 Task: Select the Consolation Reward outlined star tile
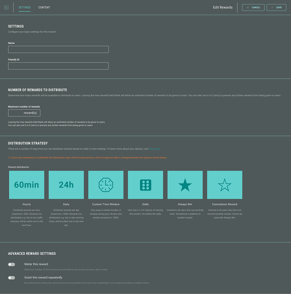point(225,185)
